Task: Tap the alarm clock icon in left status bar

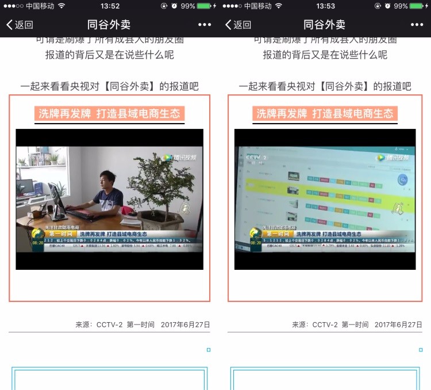Action: click(174, 6)
